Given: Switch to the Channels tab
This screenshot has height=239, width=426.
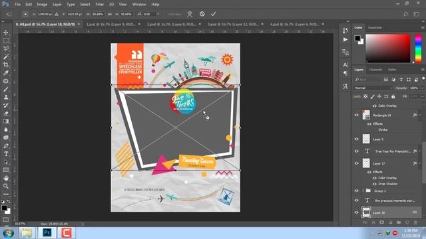Looking at the screenshot, I should [375, 70].
